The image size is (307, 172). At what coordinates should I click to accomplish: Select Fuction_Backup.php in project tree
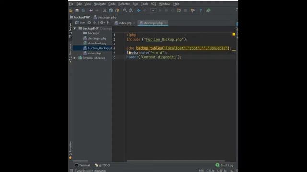coord(97,48)
